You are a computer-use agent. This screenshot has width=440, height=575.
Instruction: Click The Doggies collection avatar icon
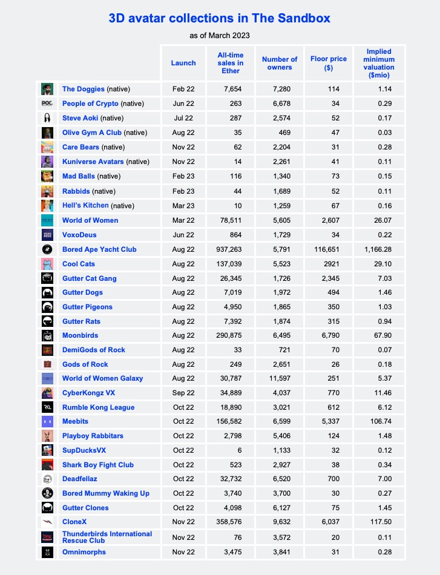47,89
